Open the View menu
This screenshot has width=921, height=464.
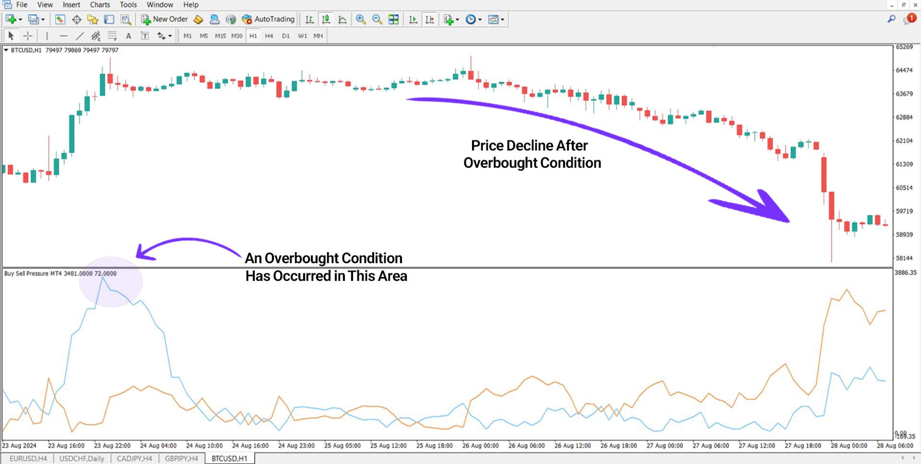[x=45, y=5]
